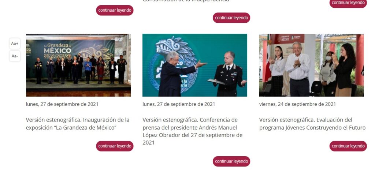Click the "La Grandeza de México" lettering inside the stage photo
This screenshot has width=375, height=172.
pos(57,49)
